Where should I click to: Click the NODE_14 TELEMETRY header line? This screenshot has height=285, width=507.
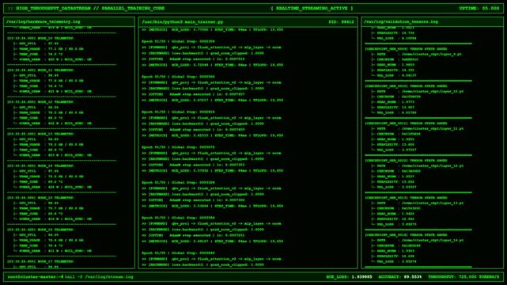[x=41, y=165]
